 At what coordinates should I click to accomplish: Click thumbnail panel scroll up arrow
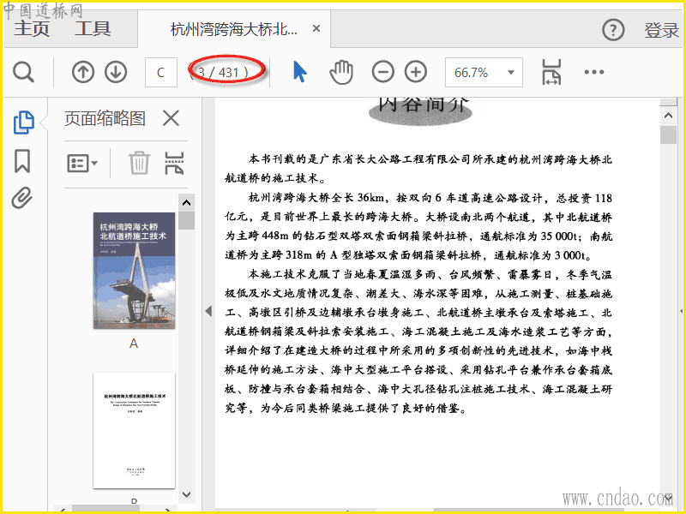pos(186,203)
